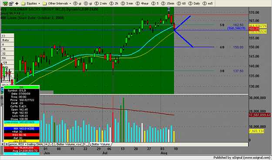Click the 17,587,099.67 volume average label
The image size is (272, 160).
pyautogui.click(x=260, y=115)
